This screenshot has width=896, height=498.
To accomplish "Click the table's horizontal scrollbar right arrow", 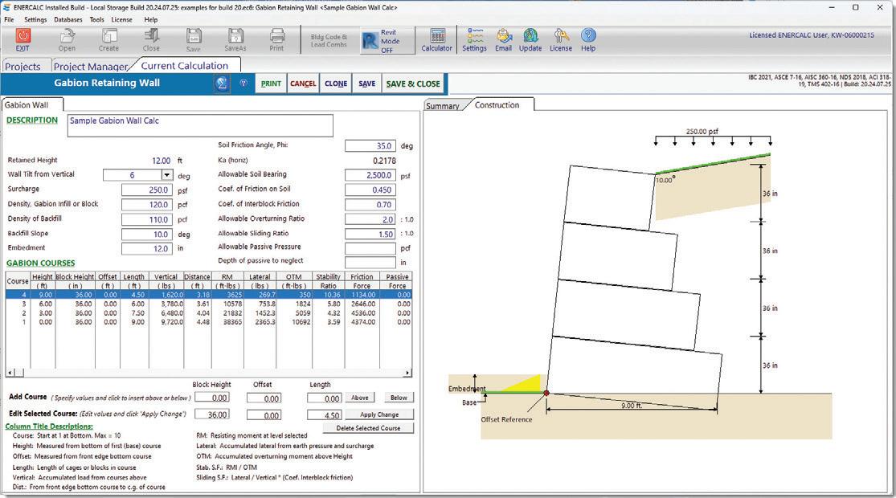I will (407, 373).
